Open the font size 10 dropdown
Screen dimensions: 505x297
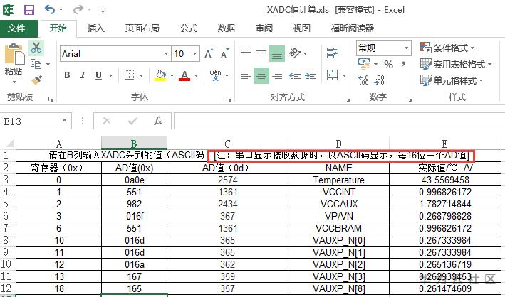[195, 54]
